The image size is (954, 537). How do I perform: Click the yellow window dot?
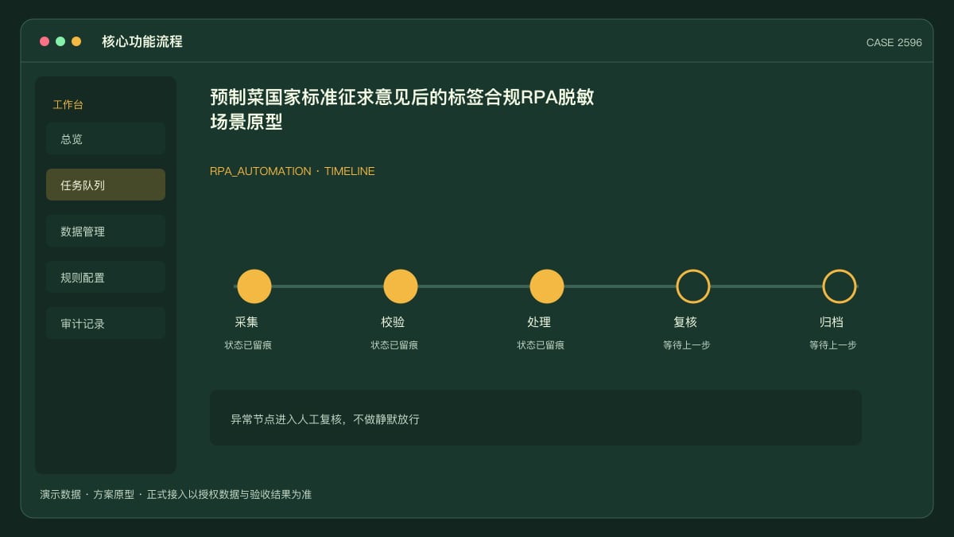coord(76,41)
